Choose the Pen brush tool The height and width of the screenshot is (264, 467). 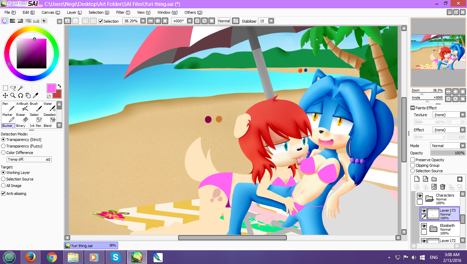[x=8, y=107]
